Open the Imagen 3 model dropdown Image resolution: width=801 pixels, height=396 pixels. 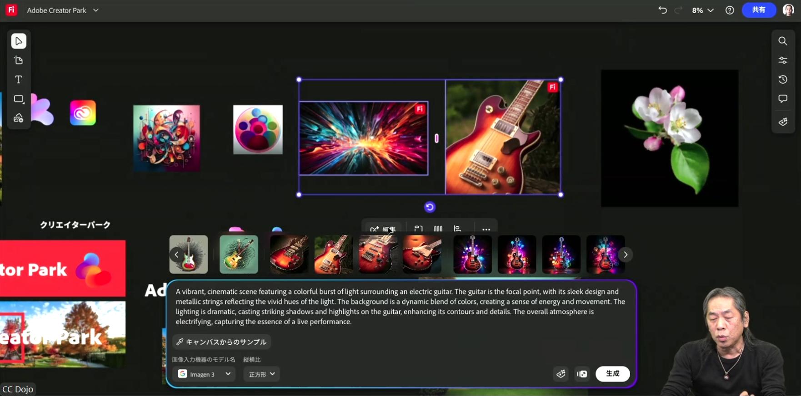(204, 374)
